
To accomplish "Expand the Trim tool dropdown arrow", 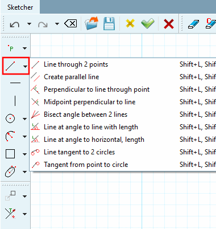I will [x=24, y=214].
